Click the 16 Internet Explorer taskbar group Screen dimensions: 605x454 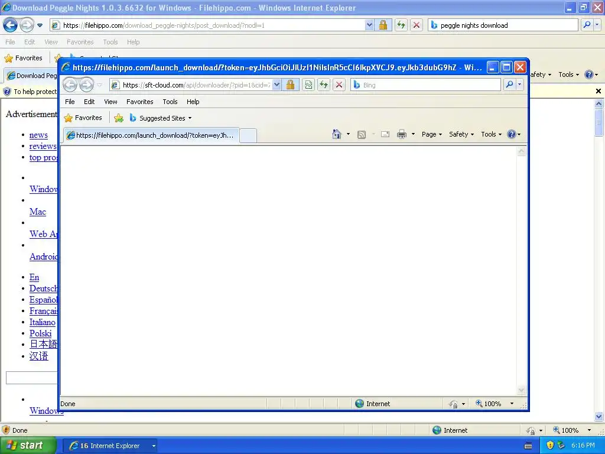[x=110, y=446]
